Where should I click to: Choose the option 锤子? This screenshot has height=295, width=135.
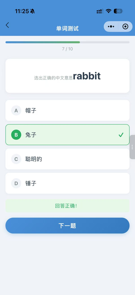click(67, 183)
